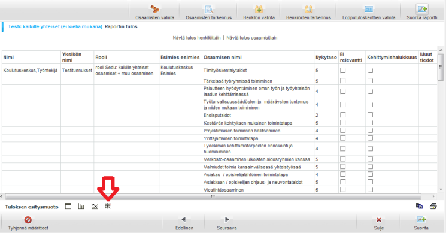The image size is (446, 233).
Task: Click the Nimi column header
Action: [31, 57]
